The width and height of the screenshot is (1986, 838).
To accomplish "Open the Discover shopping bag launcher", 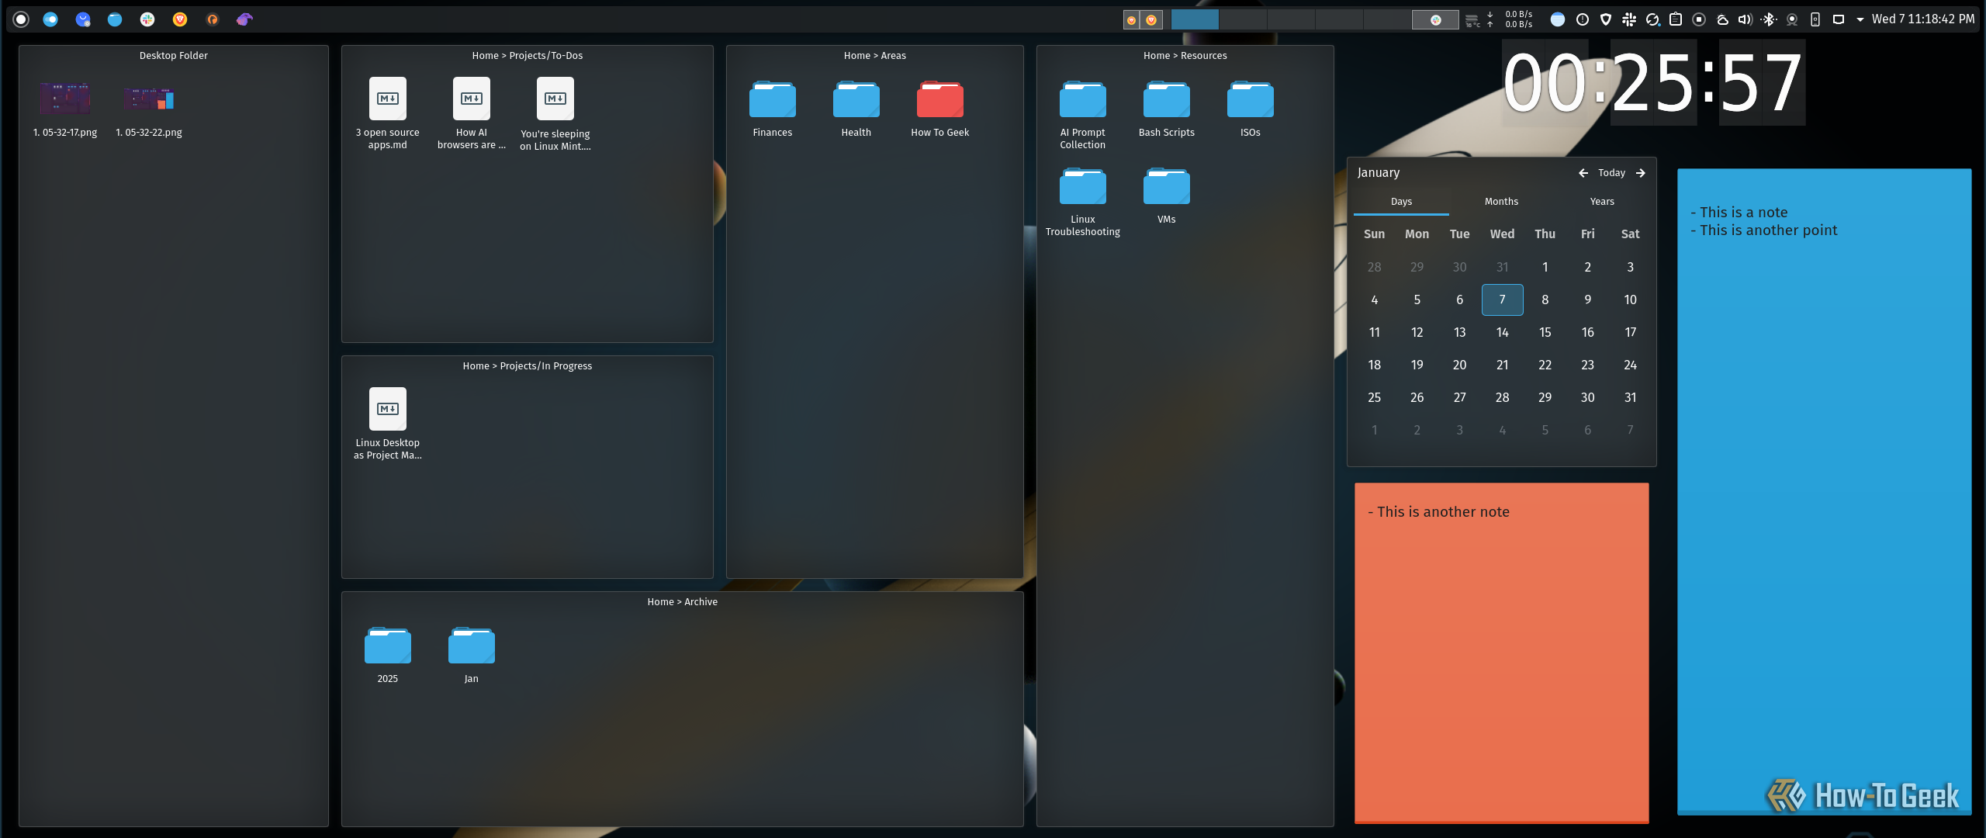I will (83, 19).
